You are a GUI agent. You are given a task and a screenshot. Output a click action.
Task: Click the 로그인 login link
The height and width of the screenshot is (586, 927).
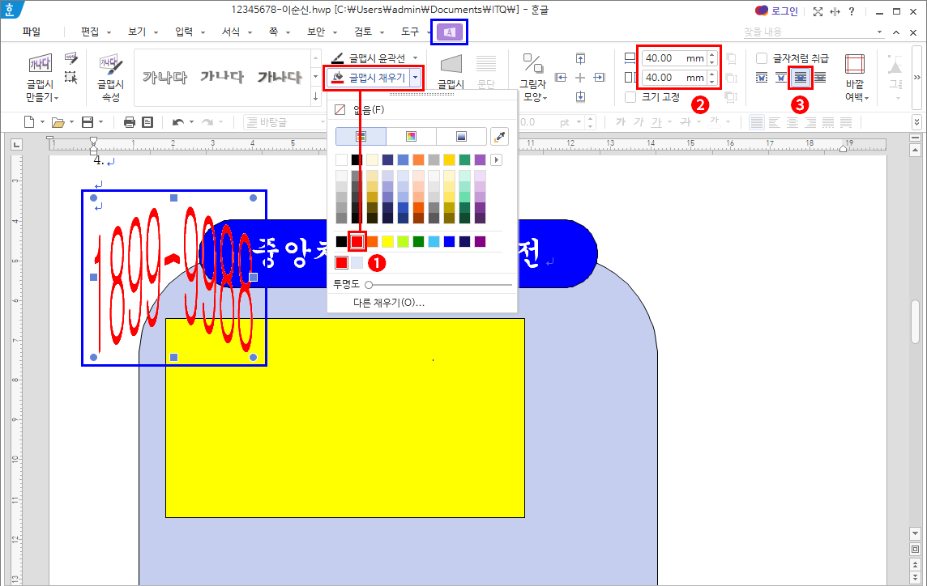tap(784, 11)
